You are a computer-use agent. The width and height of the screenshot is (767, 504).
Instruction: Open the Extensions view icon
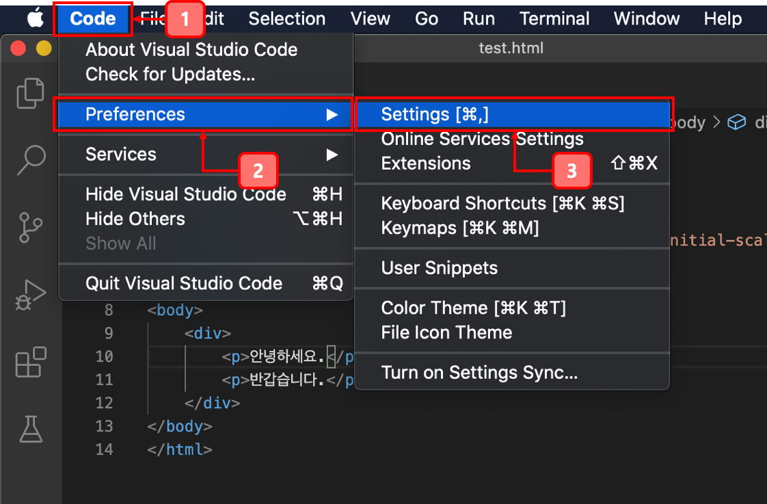pyautogui.click(x=31, y=362)
